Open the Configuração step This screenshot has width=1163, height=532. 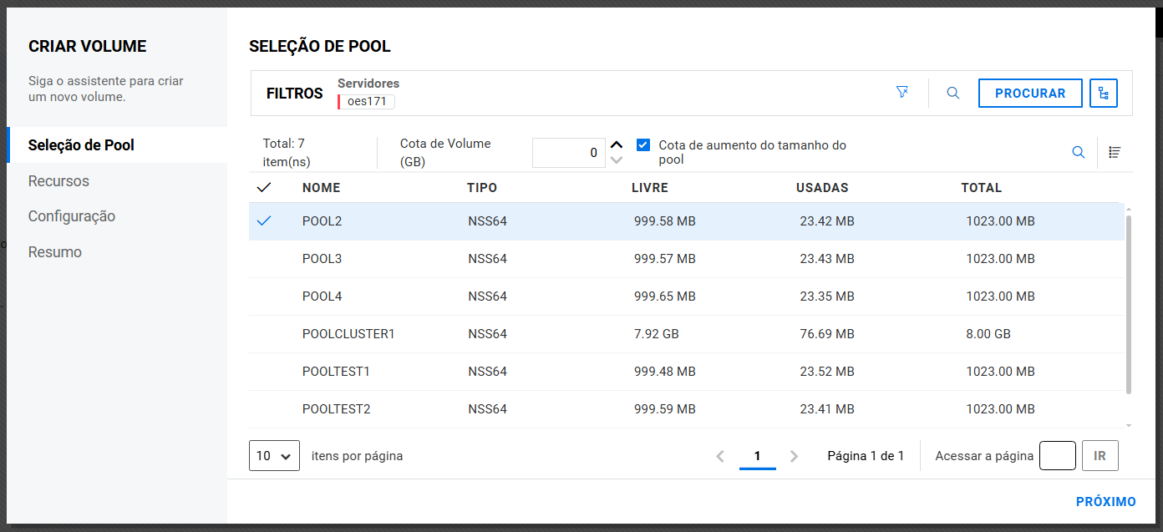click(x=72, y=216)
